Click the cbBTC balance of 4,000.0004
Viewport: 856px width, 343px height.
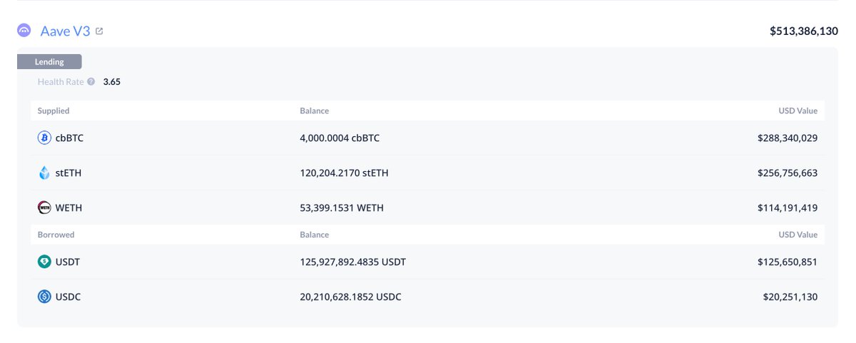click(340, 138)
